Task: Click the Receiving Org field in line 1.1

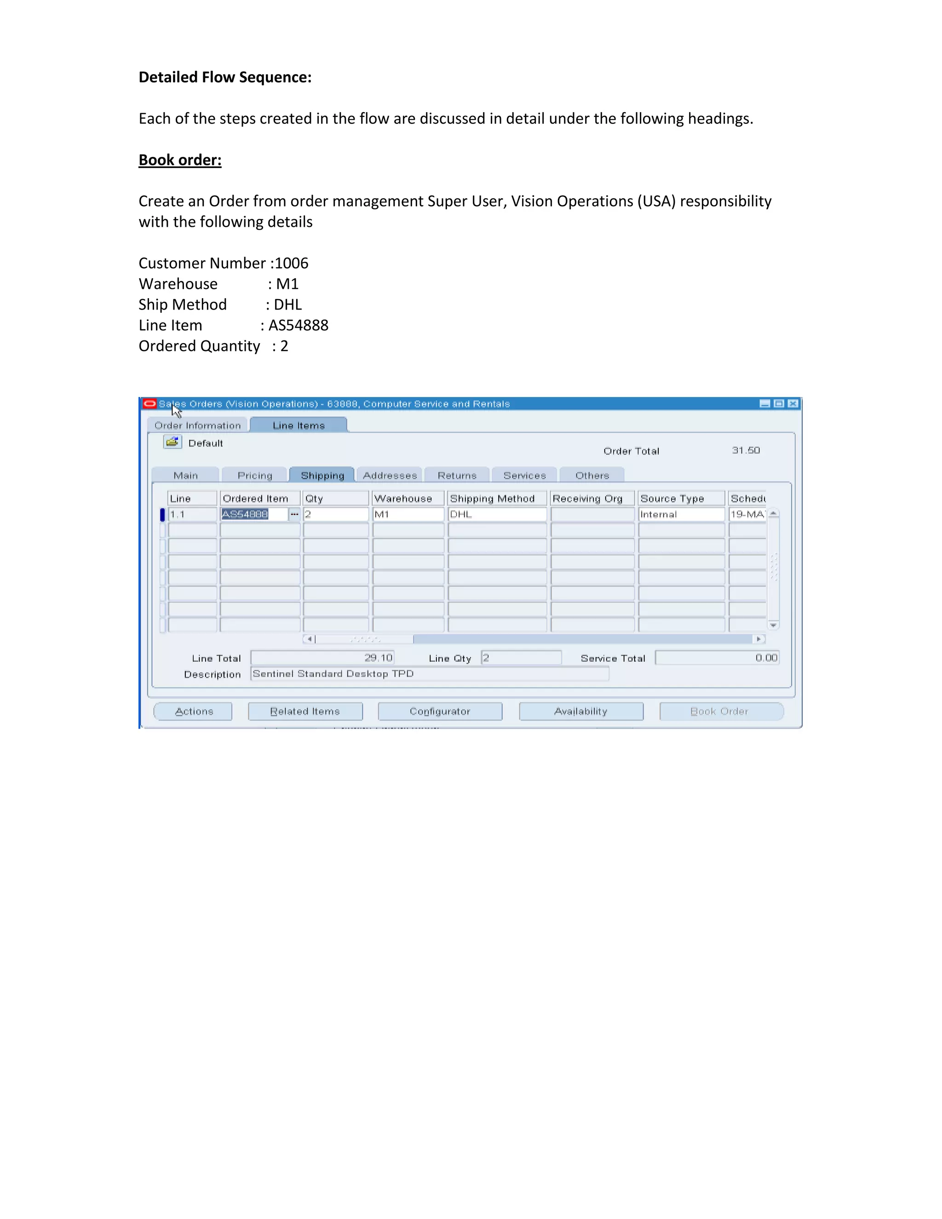Action: 592,514
